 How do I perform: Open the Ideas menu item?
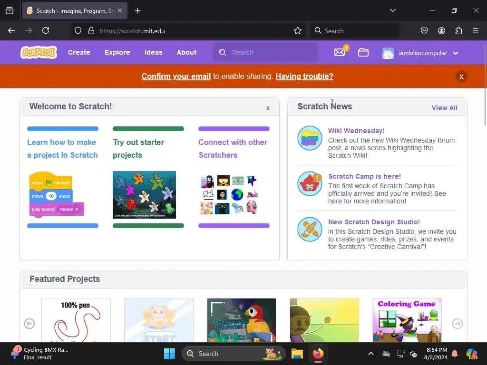pyautogui.click(x=154, y=52)
